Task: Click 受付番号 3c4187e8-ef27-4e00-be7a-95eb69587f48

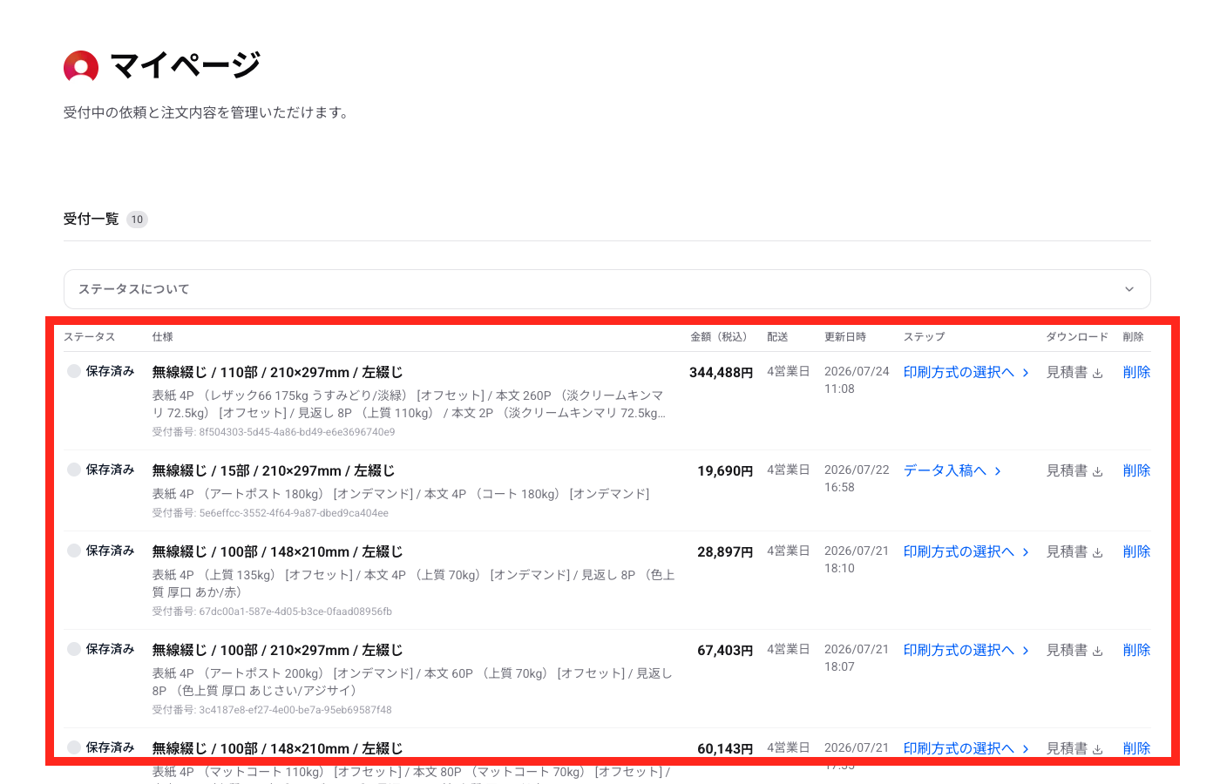Action: point(272,710)
